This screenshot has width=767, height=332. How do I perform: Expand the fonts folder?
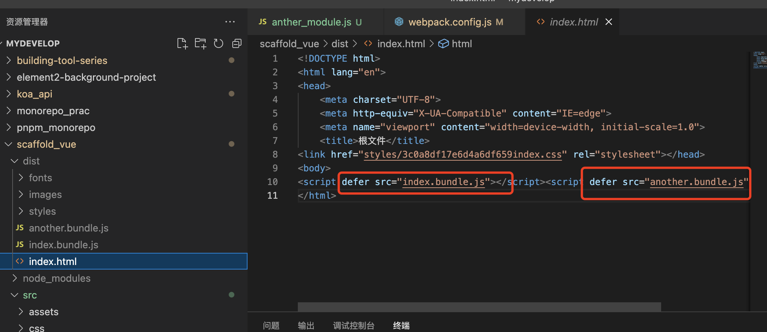tap(124, 177)
